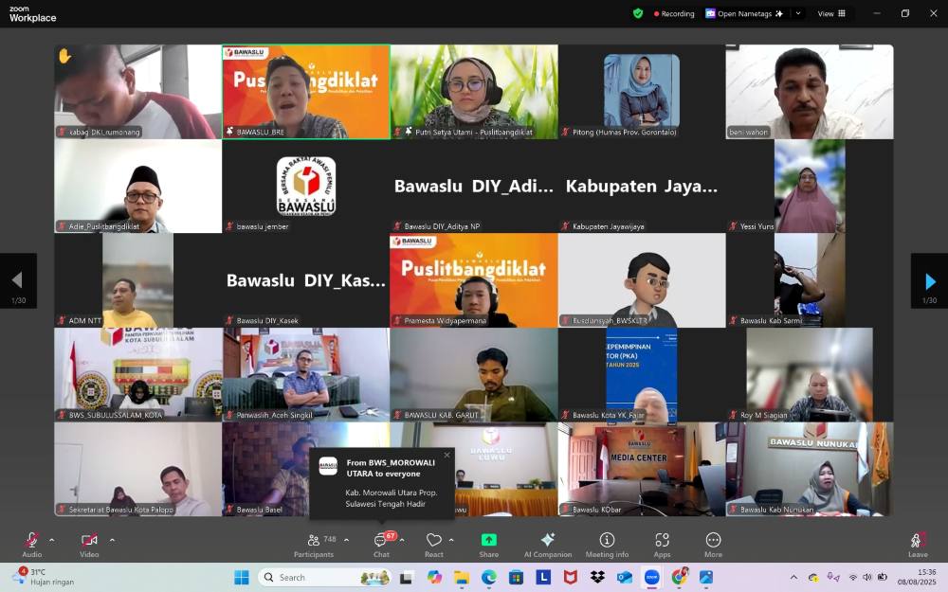The image size is (948, 592).
Task: Open the blue L app in the taskbar
Action: (x=543, y=578)
